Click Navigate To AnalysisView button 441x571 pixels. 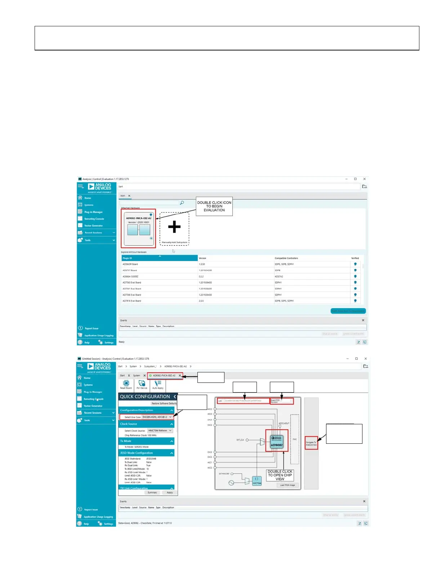(x=311, y=443)
